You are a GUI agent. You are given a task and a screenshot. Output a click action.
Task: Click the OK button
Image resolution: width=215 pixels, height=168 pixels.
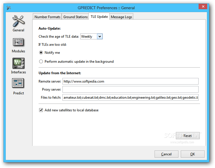point(193,154)
